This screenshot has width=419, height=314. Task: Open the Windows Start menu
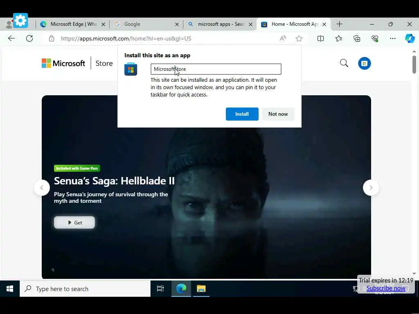click(x=10, y=289)
